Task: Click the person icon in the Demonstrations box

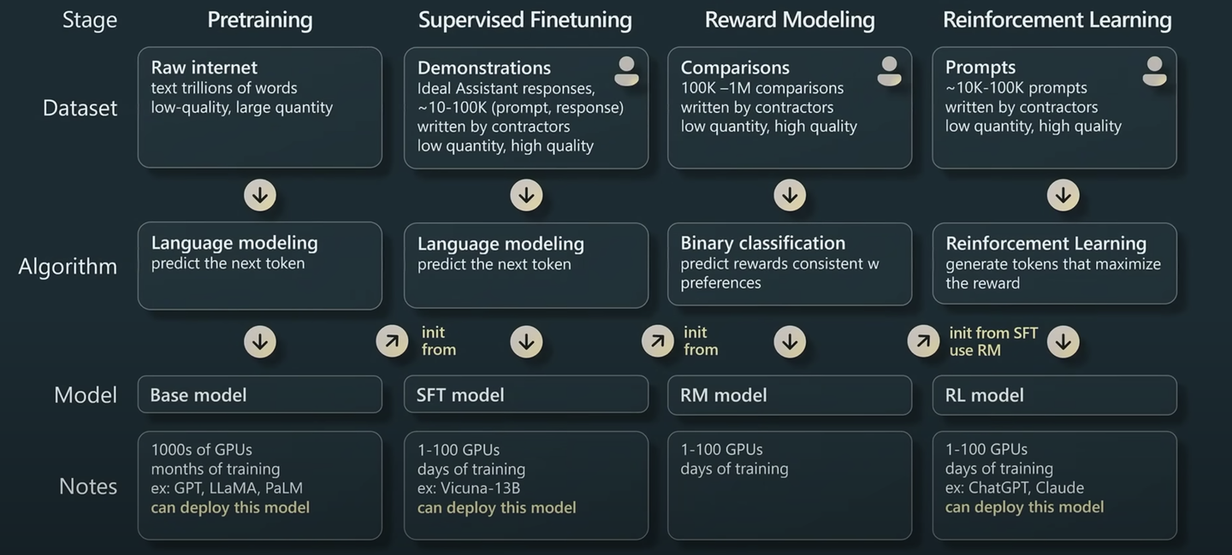Action: point(626,71)
